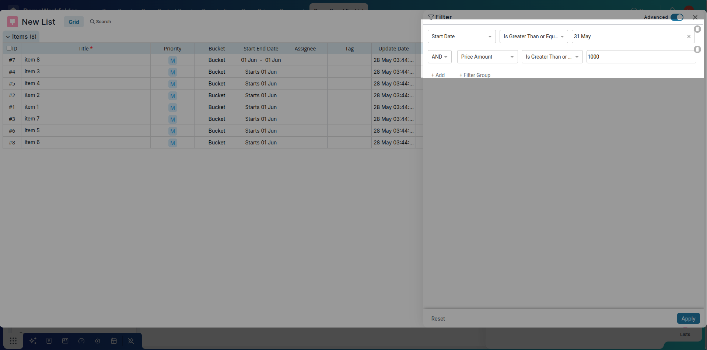Open the Price Amount operator dropdown
The image size is (707, 350).
tap(552, 57)
